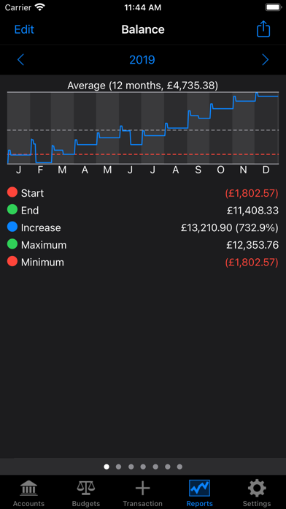Image resolution: width=286 pixels, height=509 pixels.
Task: Select the Minimum balance row
Action: (143, 262)
